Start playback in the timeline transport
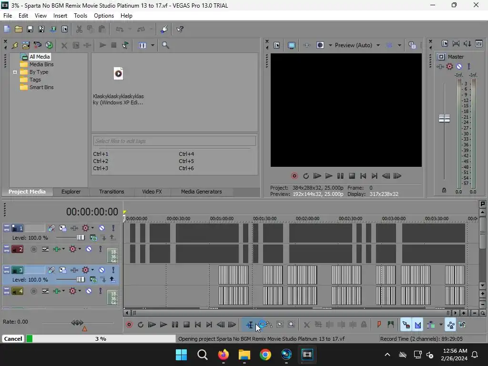The image size is (488, 366). pos(163,325)
